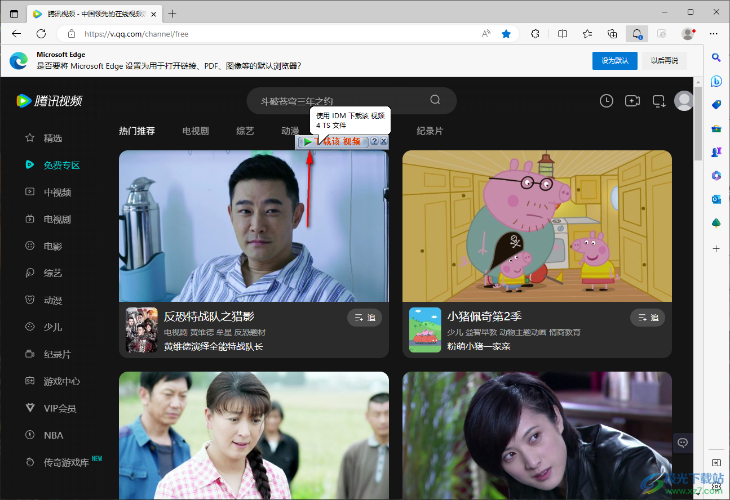Image resolution: width=730 pixels, height=500 pixels.
Task: Open Microsoft 365 in the sidebar
Action: click(x=716, y=176)
